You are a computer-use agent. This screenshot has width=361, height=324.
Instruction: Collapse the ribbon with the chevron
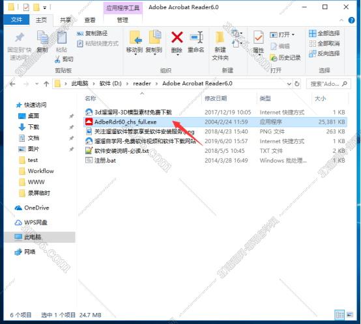[x=341, y=20]
